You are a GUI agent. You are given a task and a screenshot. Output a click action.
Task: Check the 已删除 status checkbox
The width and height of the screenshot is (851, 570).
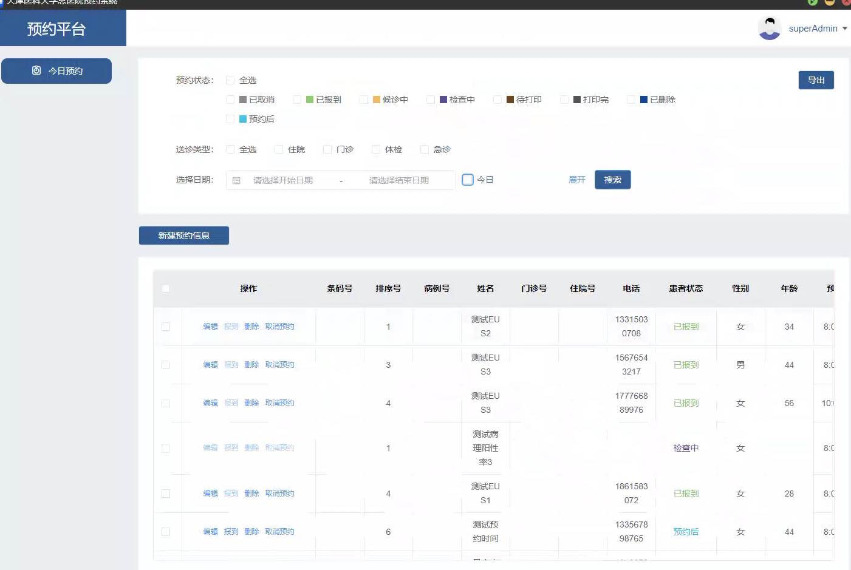tap(631, 100)
